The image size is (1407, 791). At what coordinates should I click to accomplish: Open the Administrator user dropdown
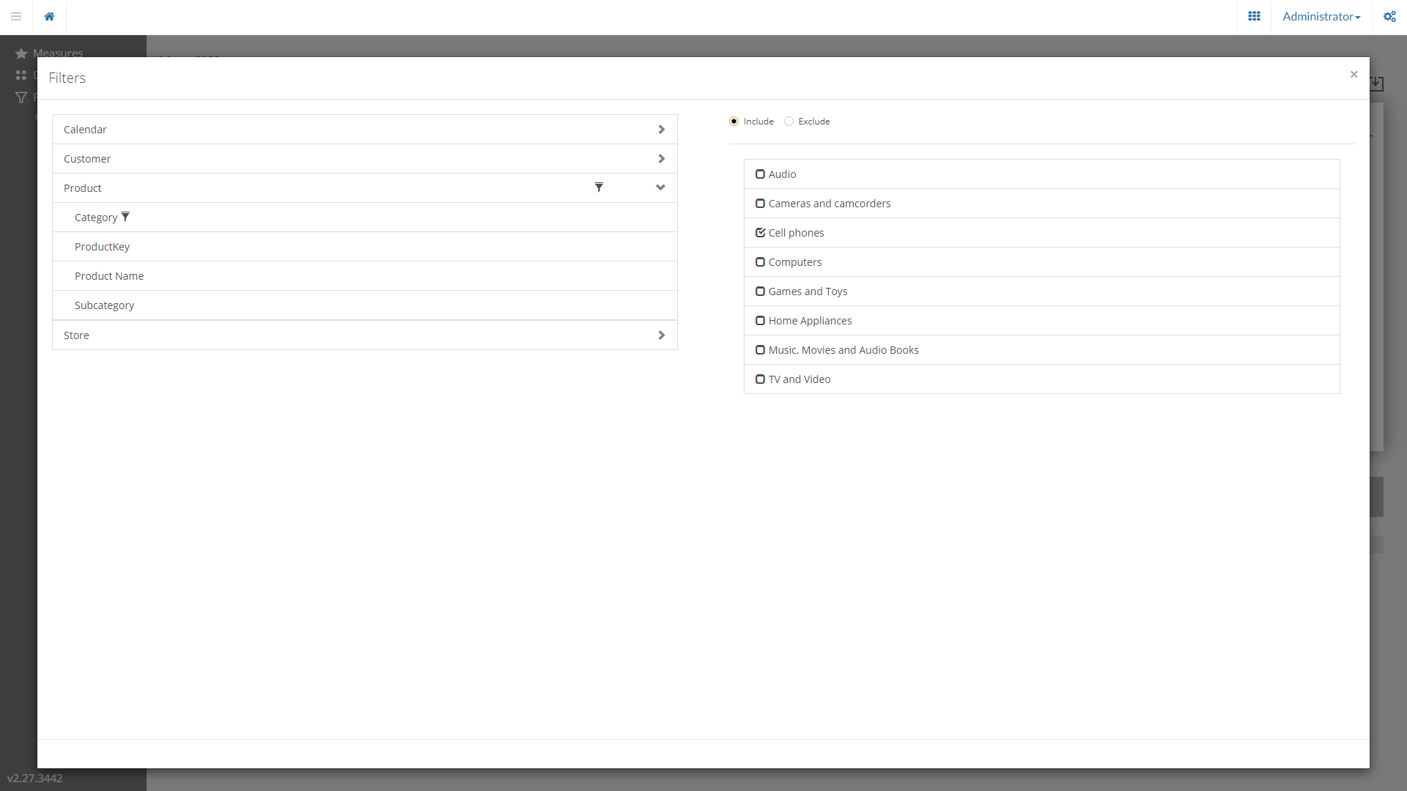pyautogui.click(x=1321, y=16)
